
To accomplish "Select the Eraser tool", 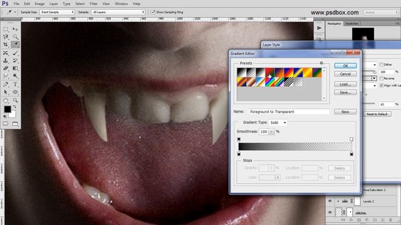I will tap(6, 68).
